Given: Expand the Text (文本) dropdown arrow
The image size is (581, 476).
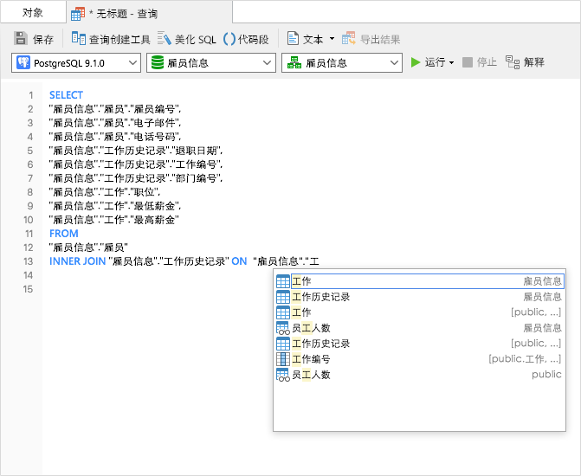Looking at the screenshot, I should point(332,39).
